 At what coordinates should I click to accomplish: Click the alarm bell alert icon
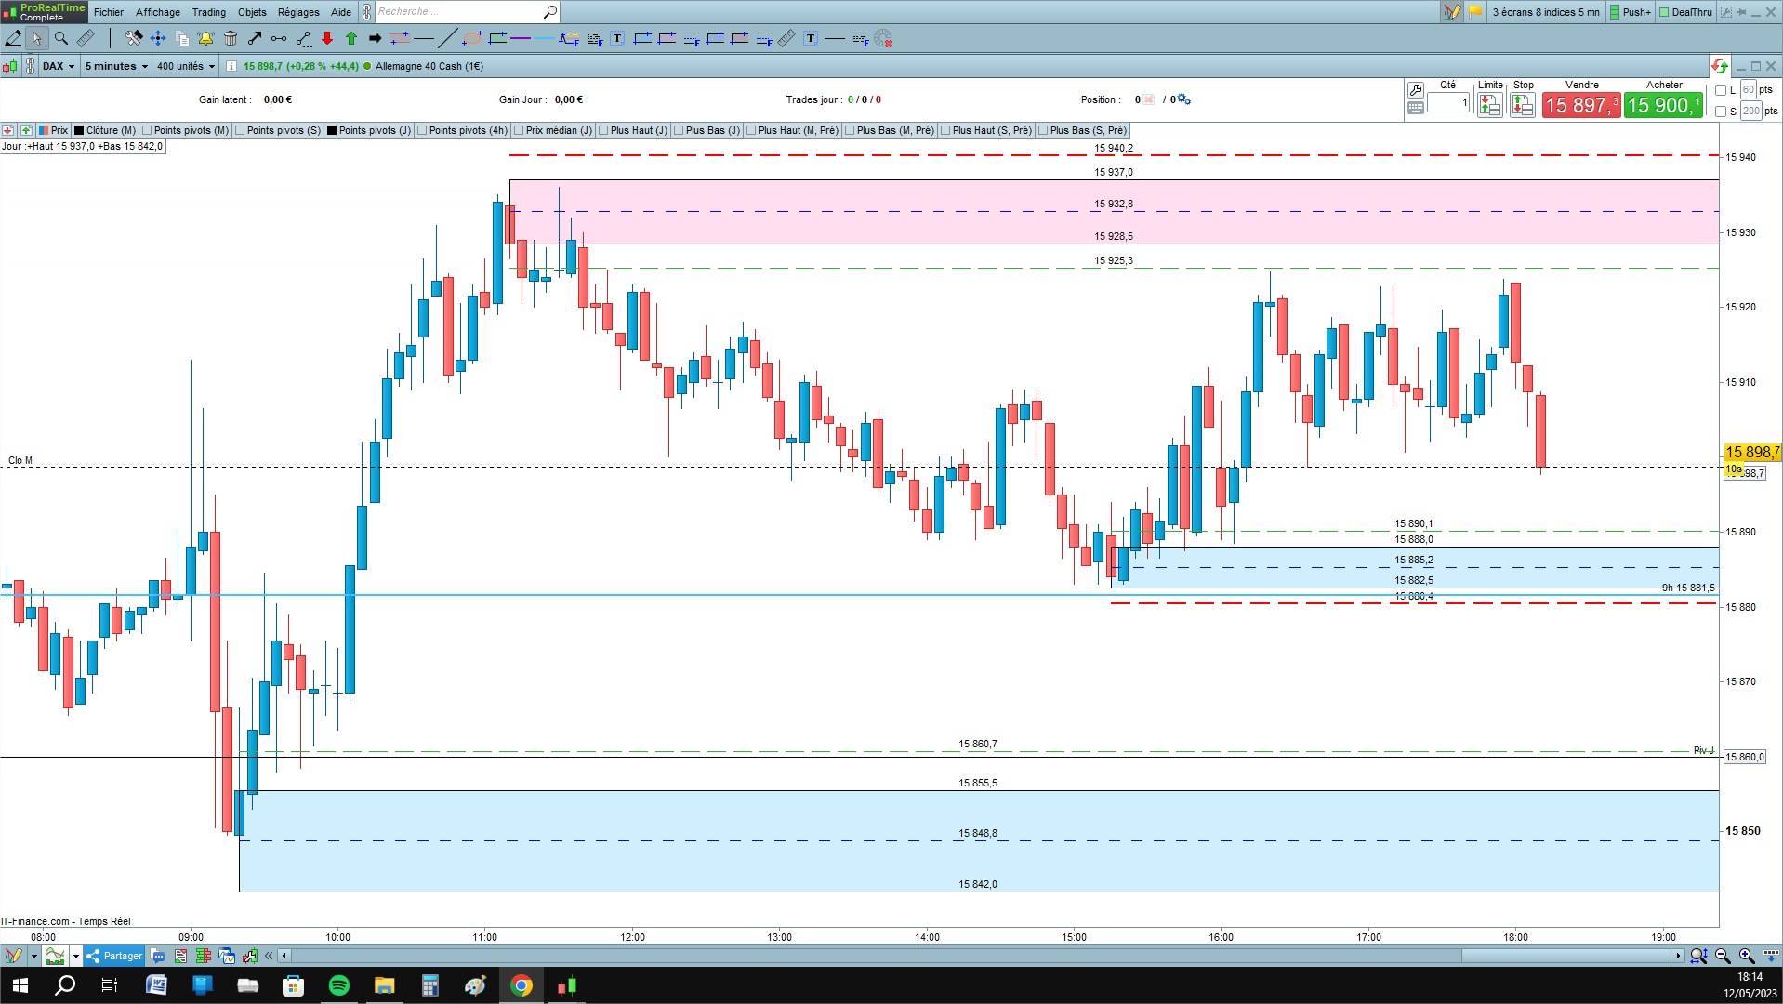[x=205, y=38]
